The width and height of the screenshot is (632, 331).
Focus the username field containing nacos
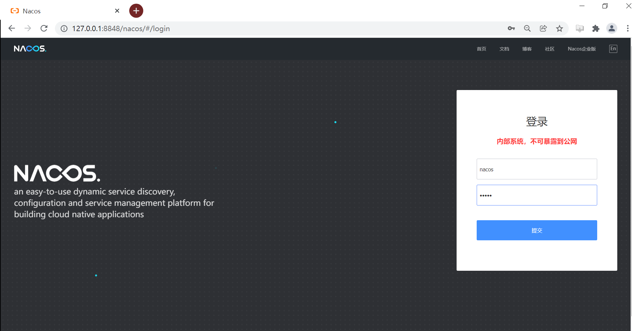pos(537,169)
